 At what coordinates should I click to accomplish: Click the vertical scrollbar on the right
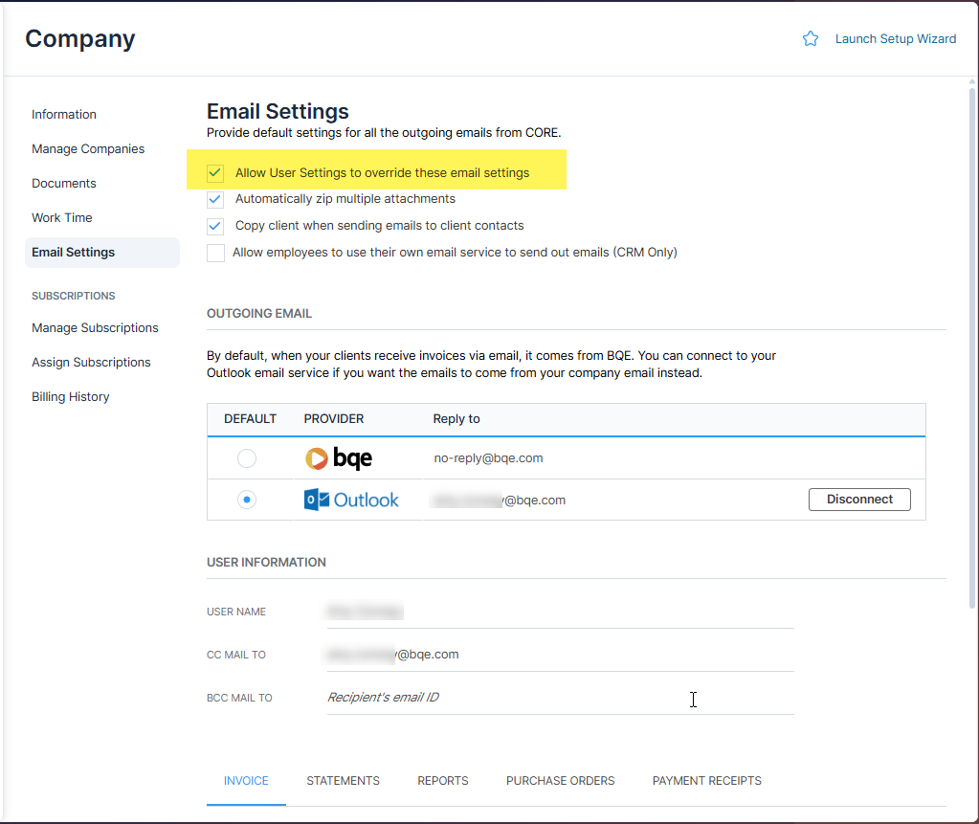(x=972, y=347)
